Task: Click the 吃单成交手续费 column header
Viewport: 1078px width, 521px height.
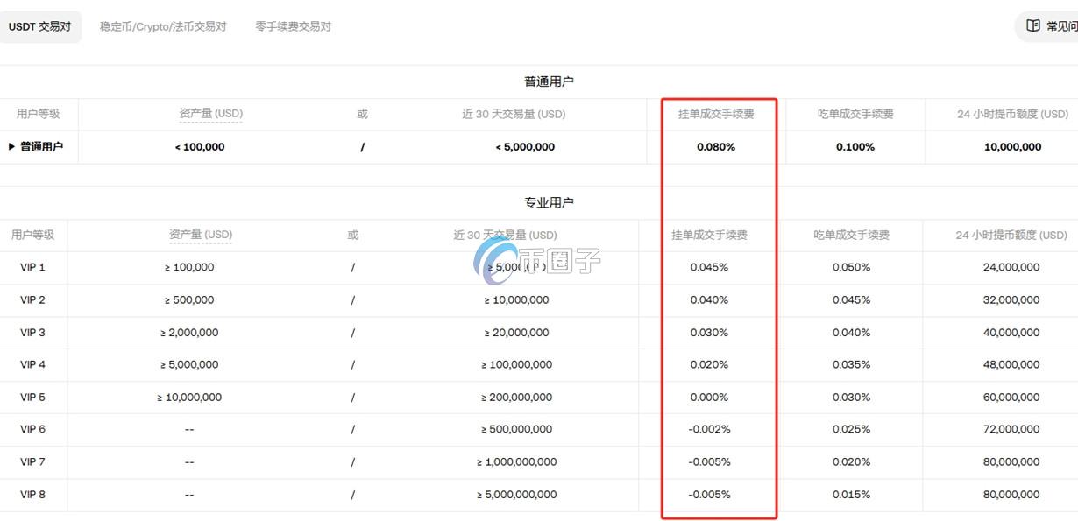Action: pos(855,114)
